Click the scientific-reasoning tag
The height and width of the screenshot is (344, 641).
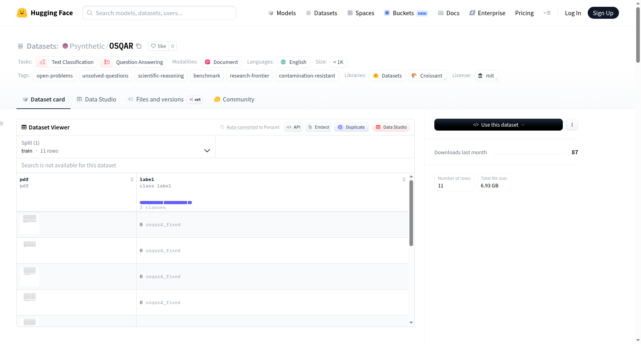pyautogui.click(x=161, y=76)
